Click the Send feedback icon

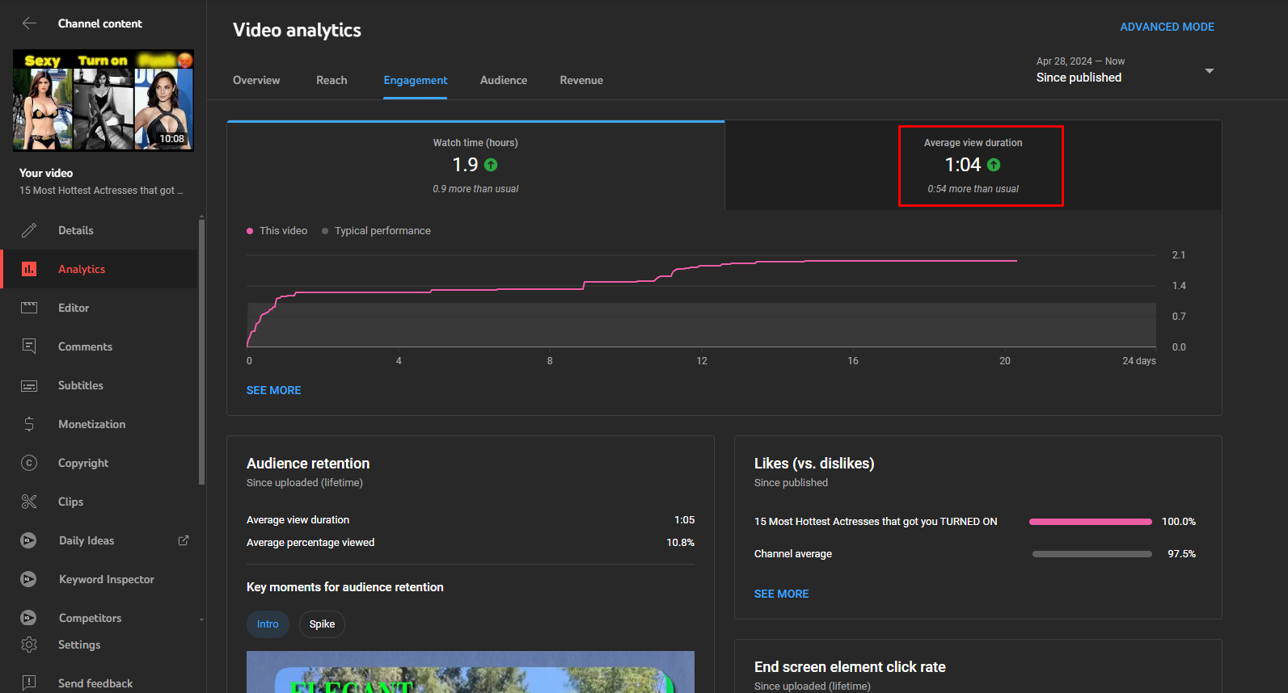29,682
